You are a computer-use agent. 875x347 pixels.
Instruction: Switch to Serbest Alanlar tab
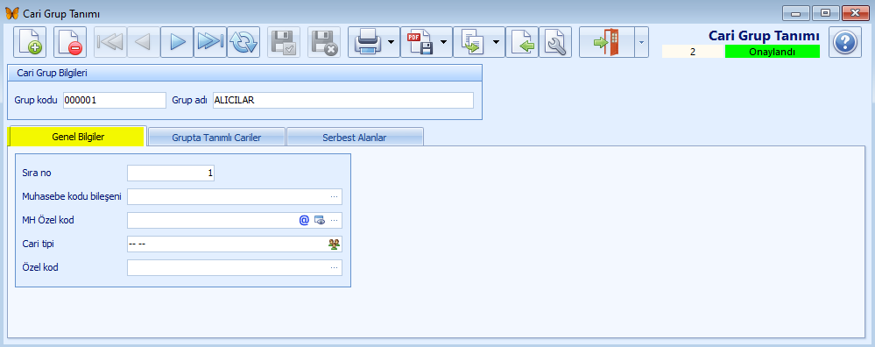click(355, 138)
